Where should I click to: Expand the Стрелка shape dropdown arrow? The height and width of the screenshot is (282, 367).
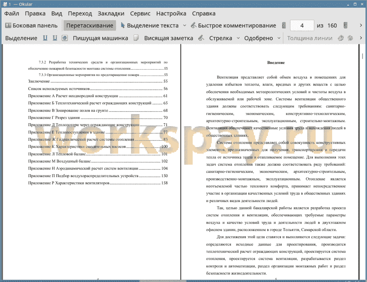pos(238,38)
